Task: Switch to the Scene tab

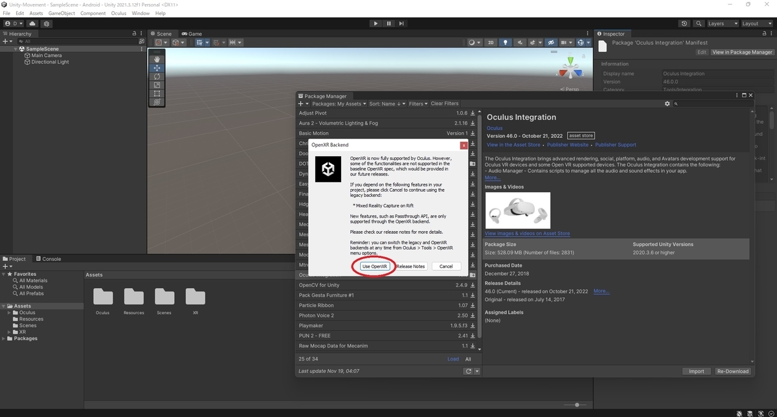Action: [161, 34]
